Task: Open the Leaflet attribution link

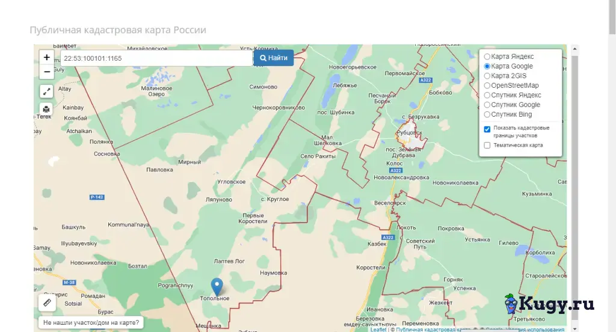Action: [378, 330]
